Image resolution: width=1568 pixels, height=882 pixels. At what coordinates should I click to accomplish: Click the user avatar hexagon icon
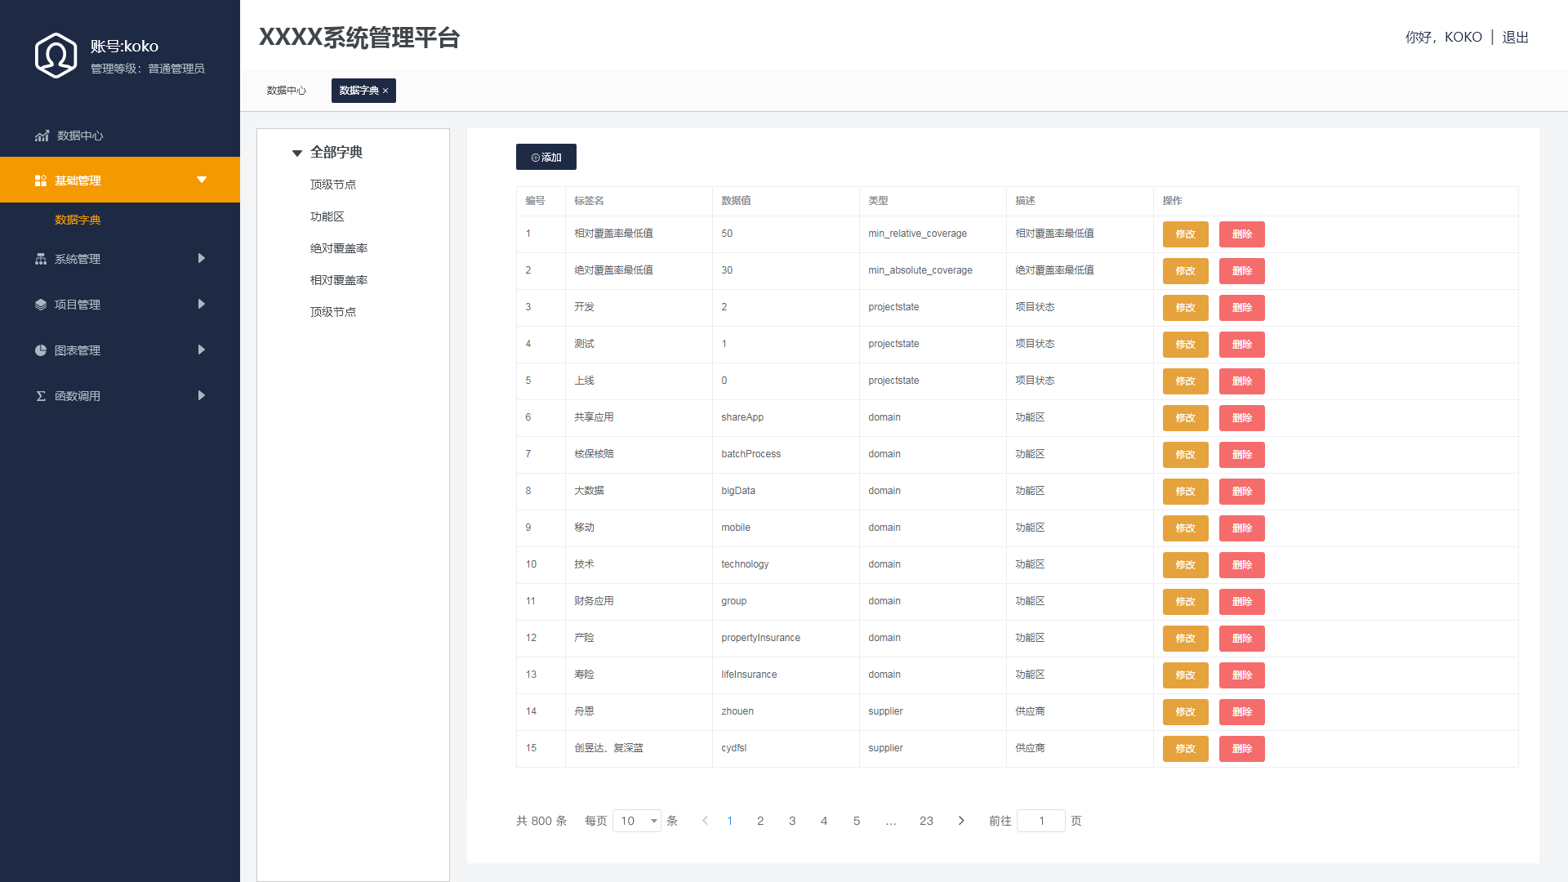56,56
